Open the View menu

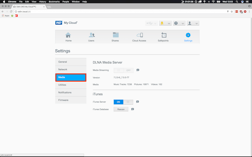(34, 2)
